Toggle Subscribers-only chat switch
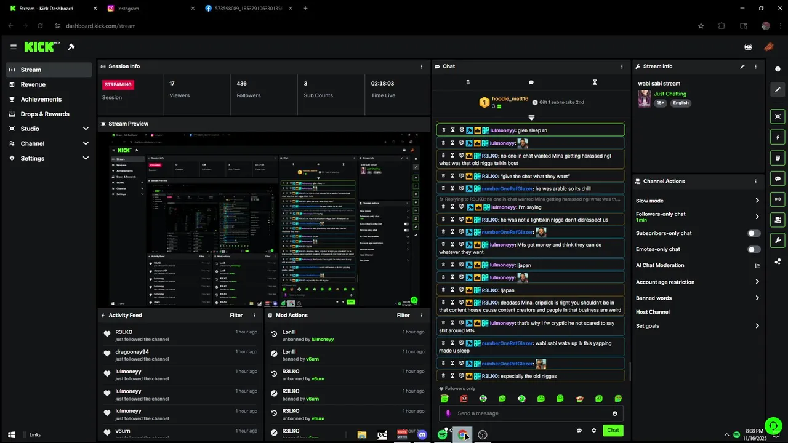 click(754, 234)
